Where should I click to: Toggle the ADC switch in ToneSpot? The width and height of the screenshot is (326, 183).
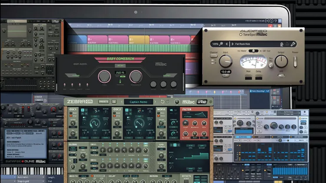click(281, 76)
